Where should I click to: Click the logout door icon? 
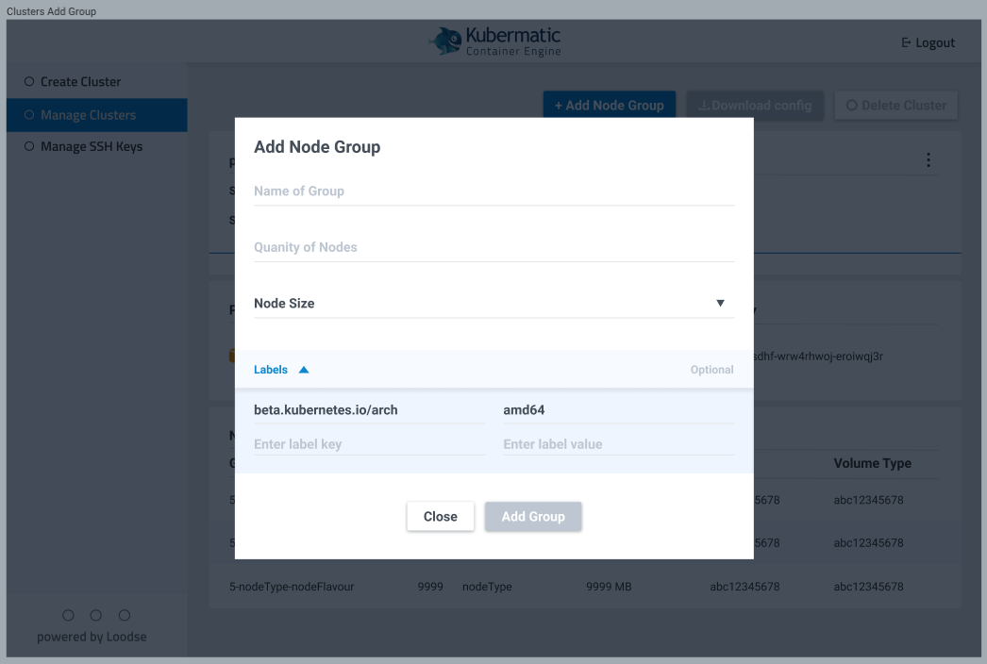(x=906, y=42)
